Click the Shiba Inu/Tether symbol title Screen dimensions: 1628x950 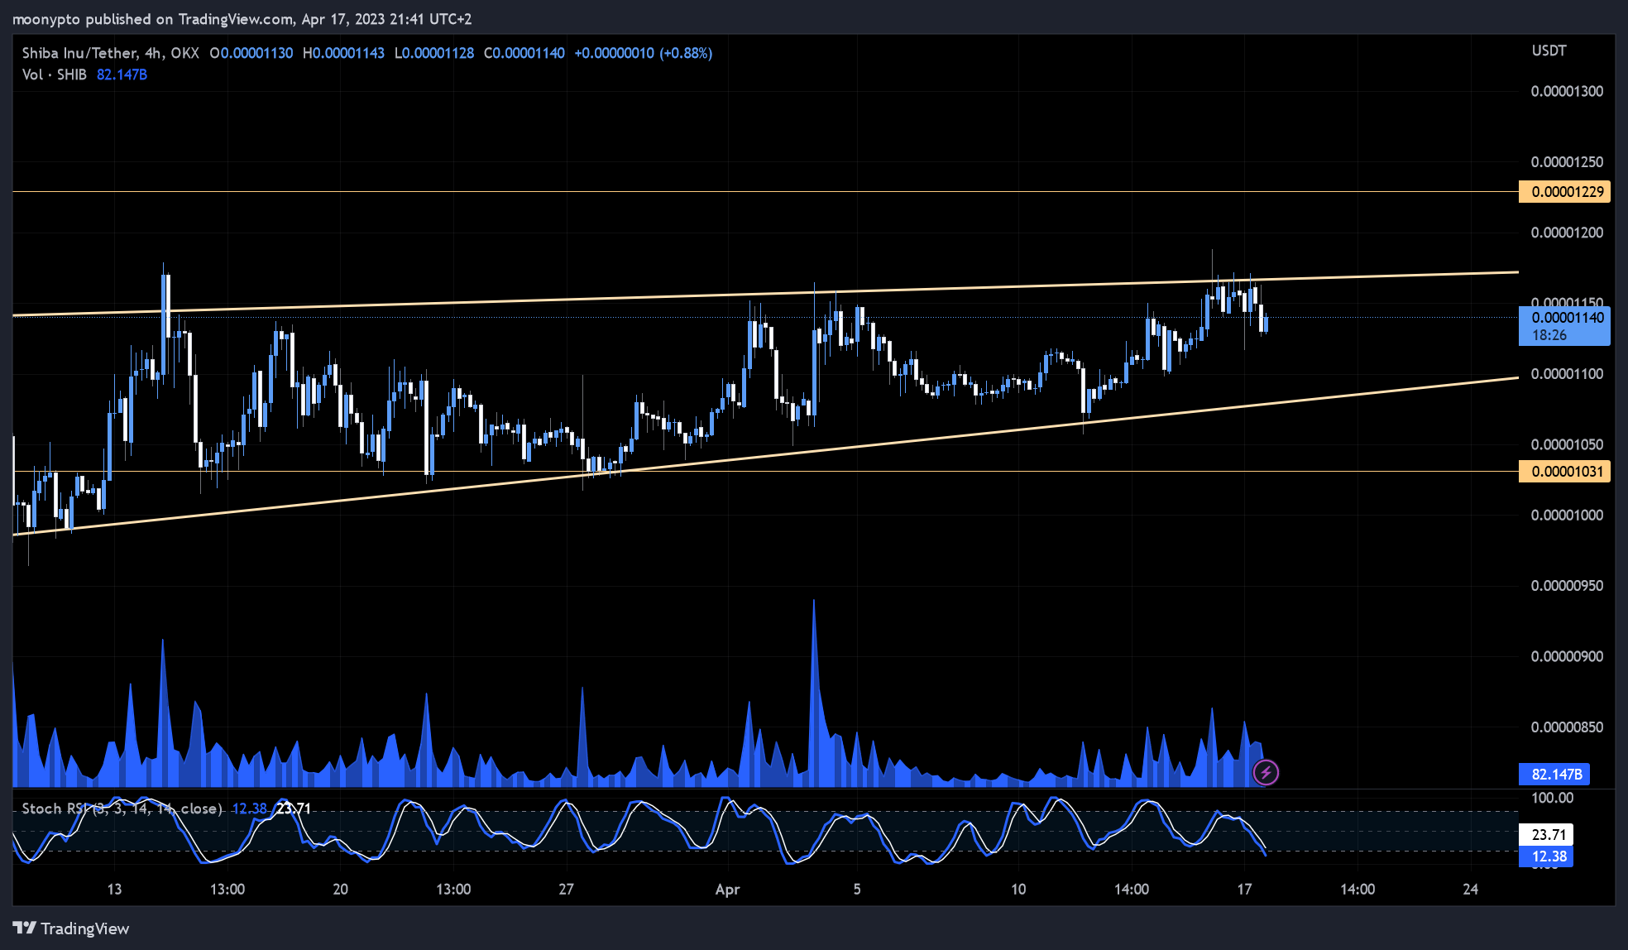click(x=111, y=53)
